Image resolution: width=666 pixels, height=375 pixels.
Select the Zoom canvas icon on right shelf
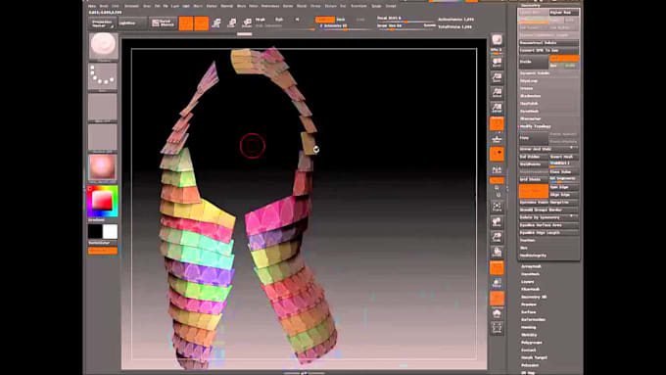(x=497, y=77)
